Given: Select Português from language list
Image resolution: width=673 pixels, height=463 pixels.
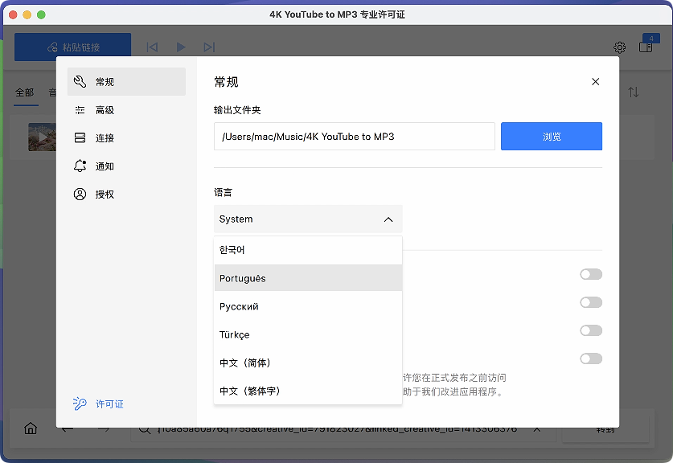Looking at the screenshot, I should point(308,278).
